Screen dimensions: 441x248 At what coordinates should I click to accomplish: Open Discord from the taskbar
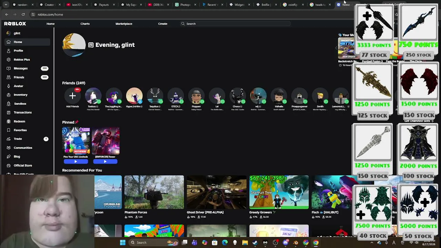(x=285, y=242)
